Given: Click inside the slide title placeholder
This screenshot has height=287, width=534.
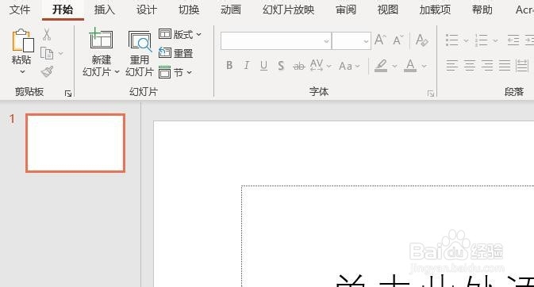Looking at the screenshot, I should click(387, 236).
